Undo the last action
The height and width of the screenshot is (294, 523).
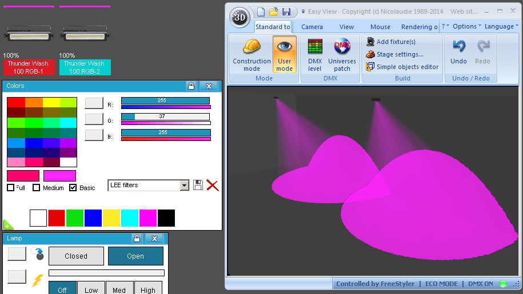[x=458, y=51]
